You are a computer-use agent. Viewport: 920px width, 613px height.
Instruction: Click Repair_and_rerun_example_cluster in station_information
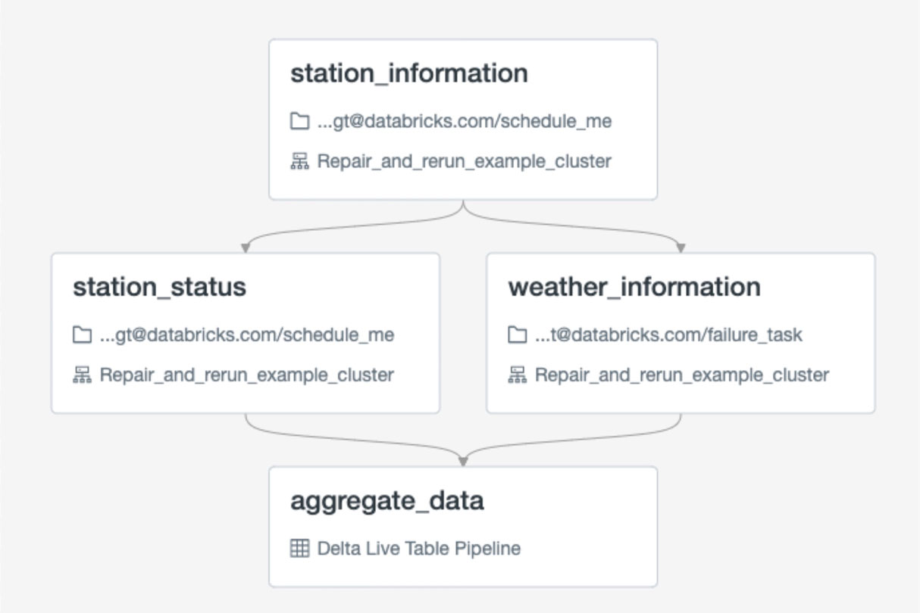(x=464, y=161)
